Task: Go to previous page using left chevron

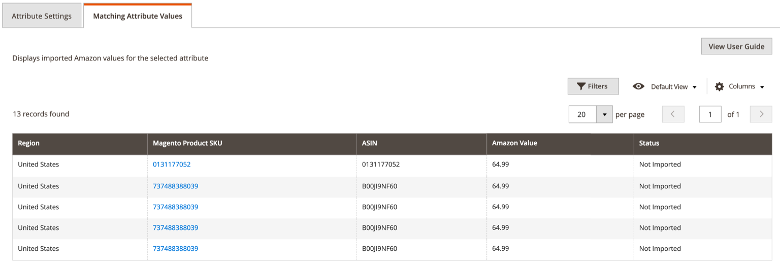Action: 673,114
